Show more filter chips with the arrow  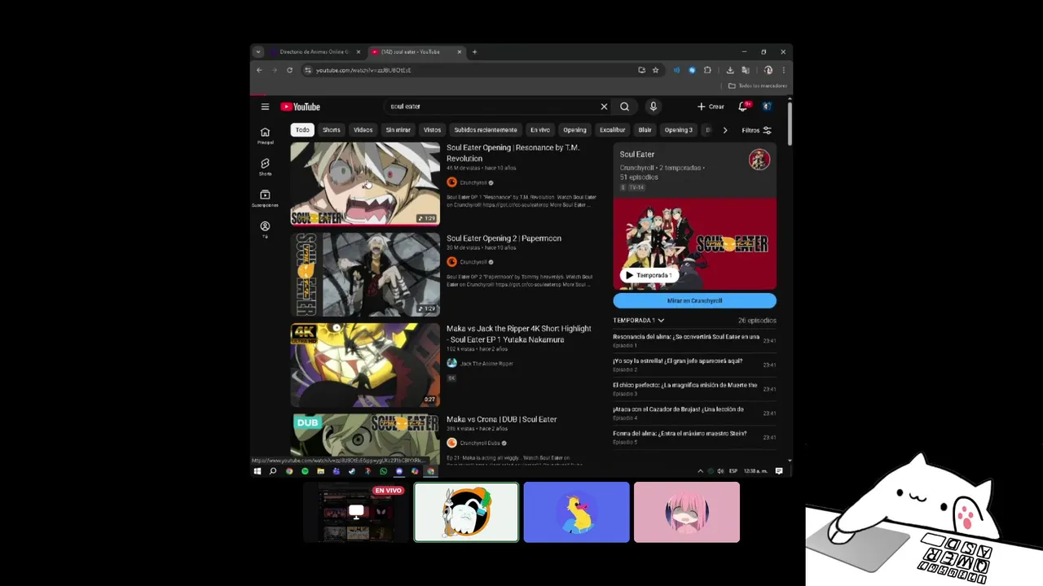725,130
